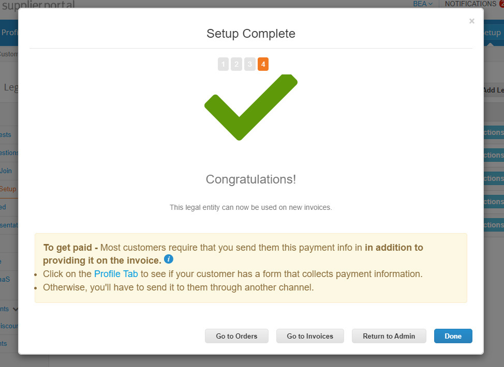Select step 2 in the wizard indicator
Image resolution: width=504 pixels, height=367 pixels.
(x=236, y=65)
